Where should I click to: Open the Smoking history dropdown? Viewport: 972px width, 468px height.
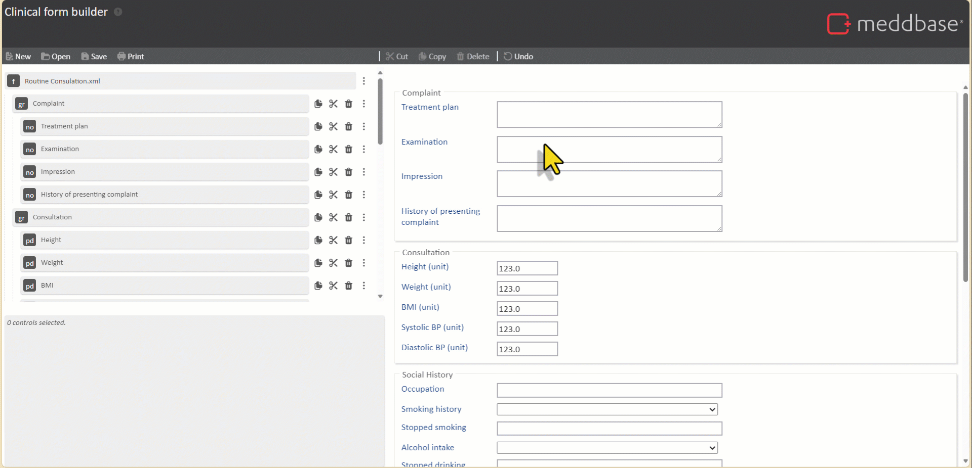(x=607, y=409)
